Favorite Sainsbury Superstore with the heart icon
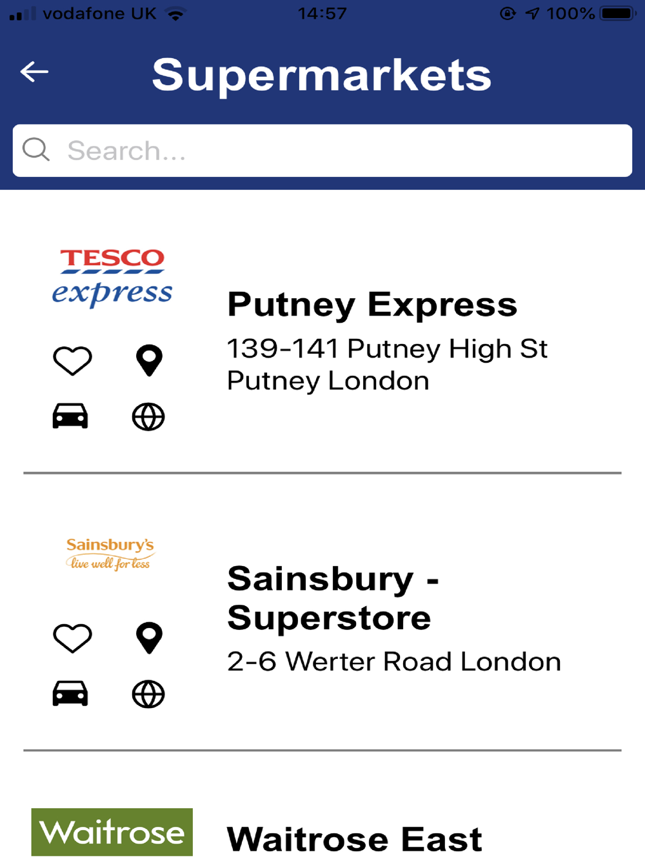Screen dimensions: 645x861 click(72, 638)
